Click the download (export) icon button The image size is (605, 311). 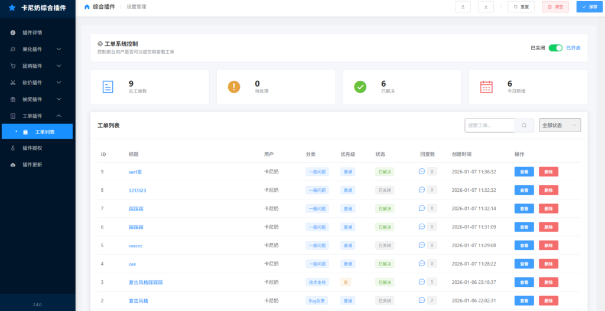click(486, 7)
